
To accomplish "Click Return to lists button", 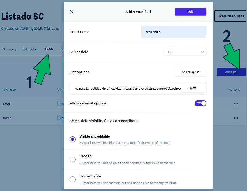I will [231, 16].
